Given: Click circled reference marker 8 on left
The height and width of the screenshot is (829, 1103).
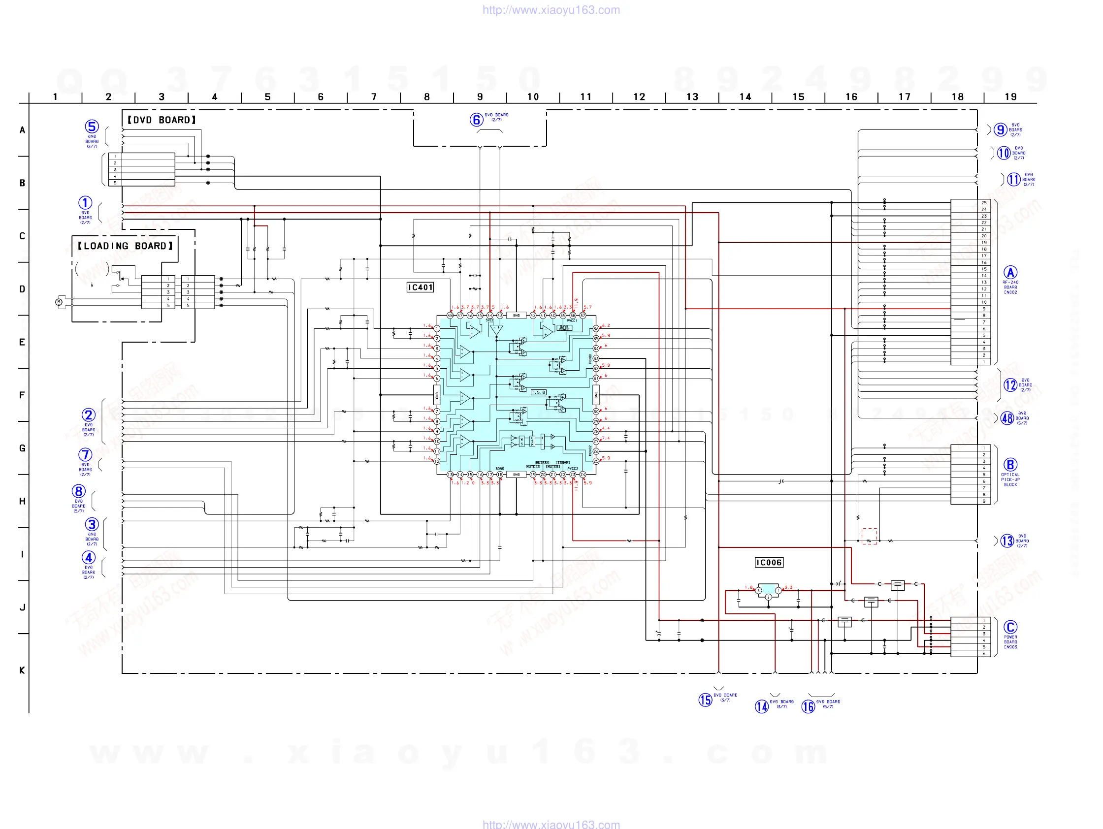Looking at the screenshot, I should (78, 491).
